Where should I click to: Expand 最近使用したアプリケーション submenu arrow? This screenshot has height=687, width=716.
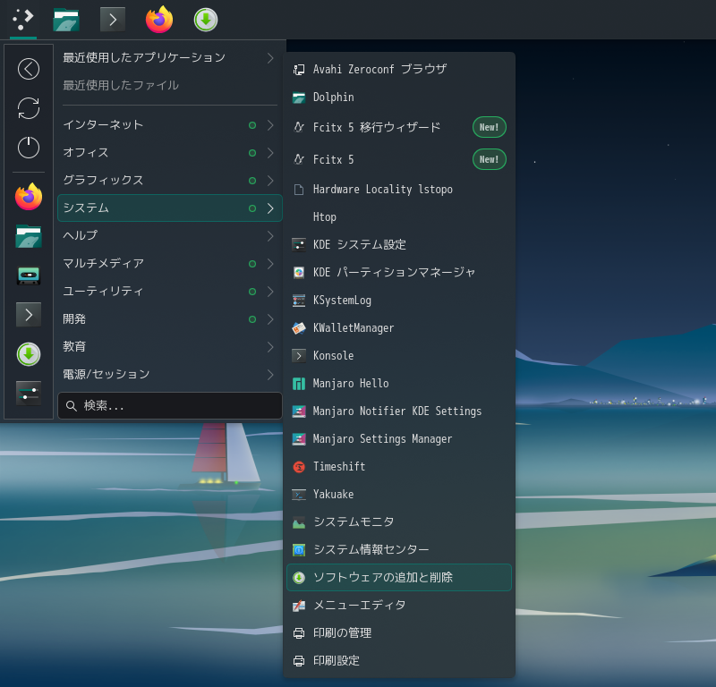pyautogui.click(x=270, y=58)
